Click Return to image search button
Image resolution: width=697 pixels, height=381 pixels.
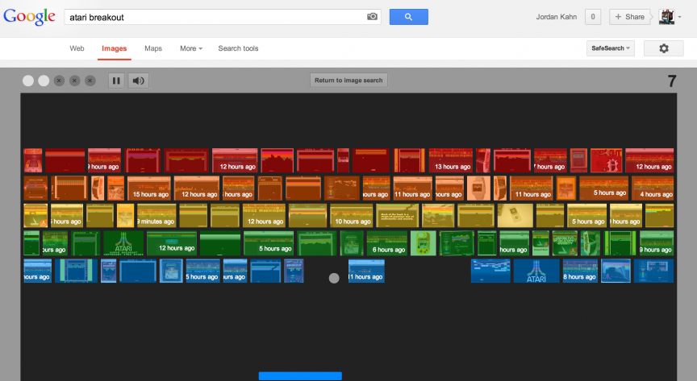pyautogui.click(x=349, y=81)
